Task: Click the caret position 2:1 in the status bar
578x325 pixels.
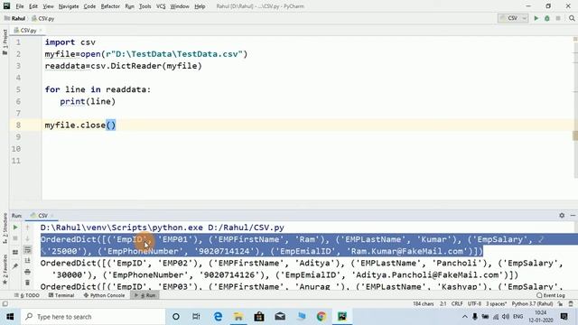Action: [x=443, y=304]
